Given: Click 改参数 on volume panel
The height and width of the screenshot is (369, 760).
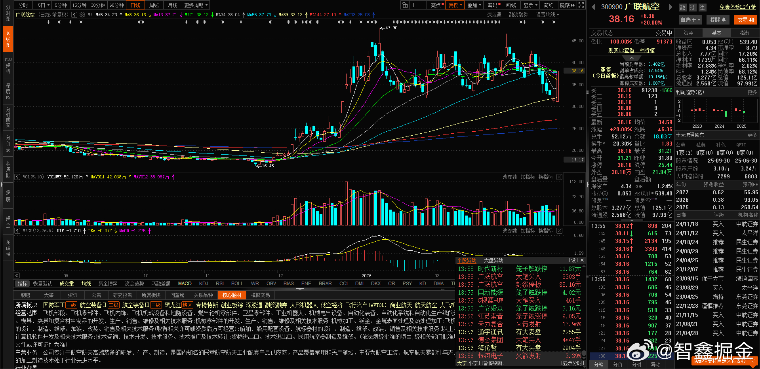Looking at the screenshot, I should (509, 177).
